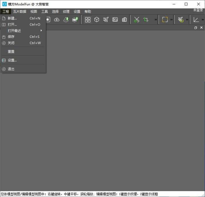The height and width of the screenshot is (197, 205).
Task: Click the building toolbar icon
Action: pos(124,20)
